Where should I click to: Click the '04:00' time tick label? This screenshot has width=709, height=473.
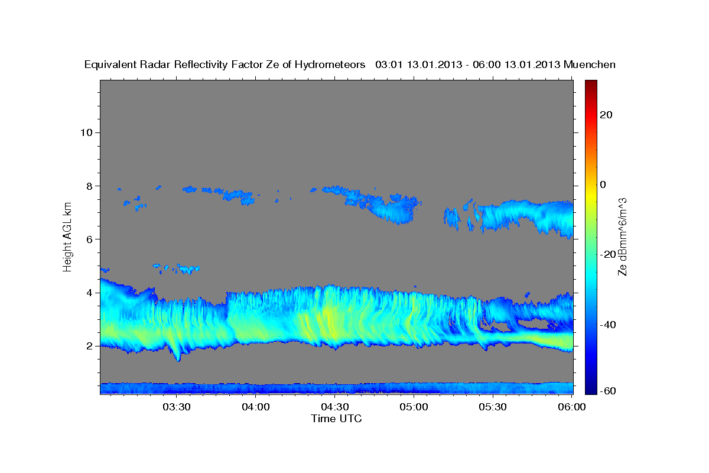(256, 407)
